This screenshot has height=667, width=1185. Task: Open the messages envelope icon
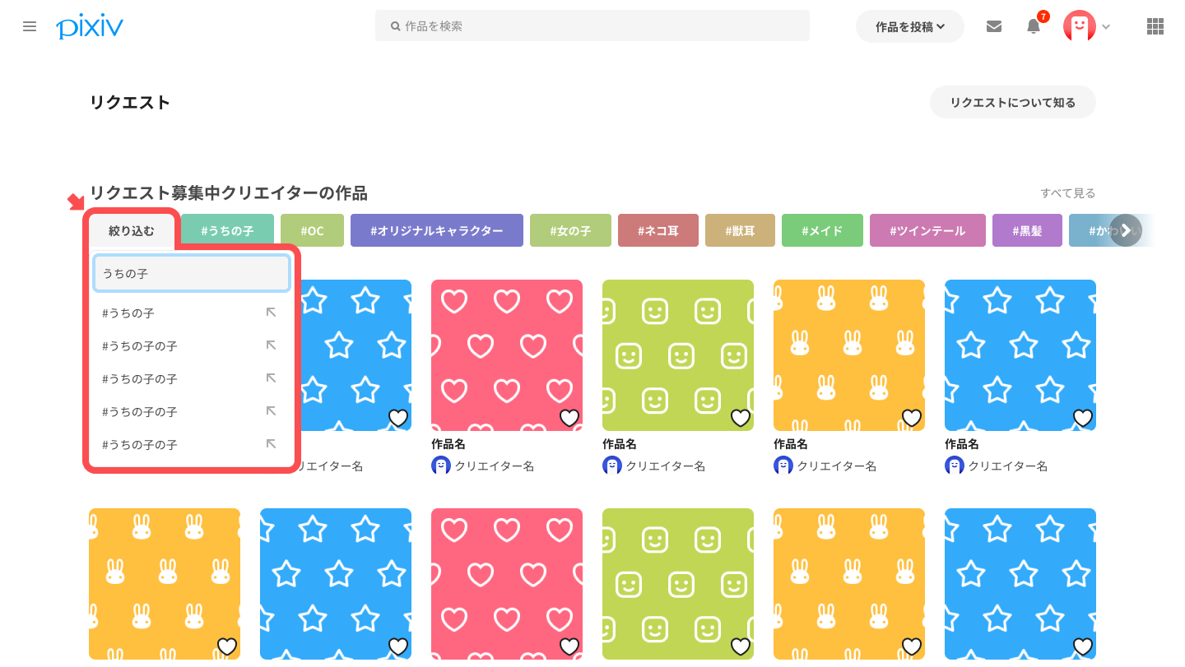coord(993,26)
